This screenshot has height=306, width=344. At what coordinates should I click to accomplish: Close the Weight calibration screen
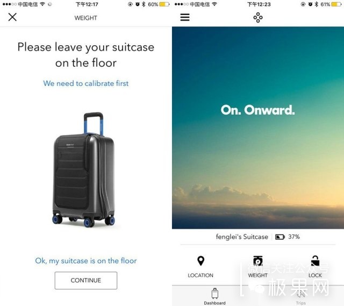12,17
